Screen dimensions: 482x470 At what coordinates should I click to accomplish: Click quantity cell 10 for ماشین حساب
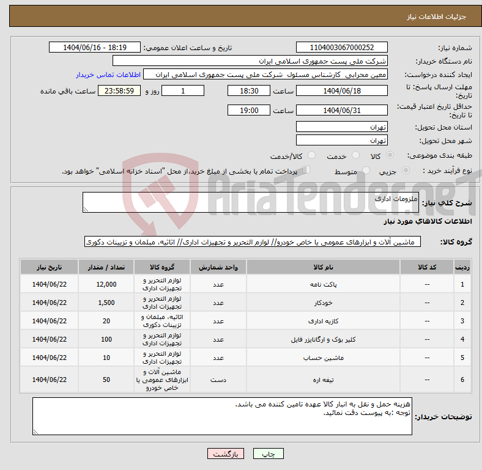point(106,358)
